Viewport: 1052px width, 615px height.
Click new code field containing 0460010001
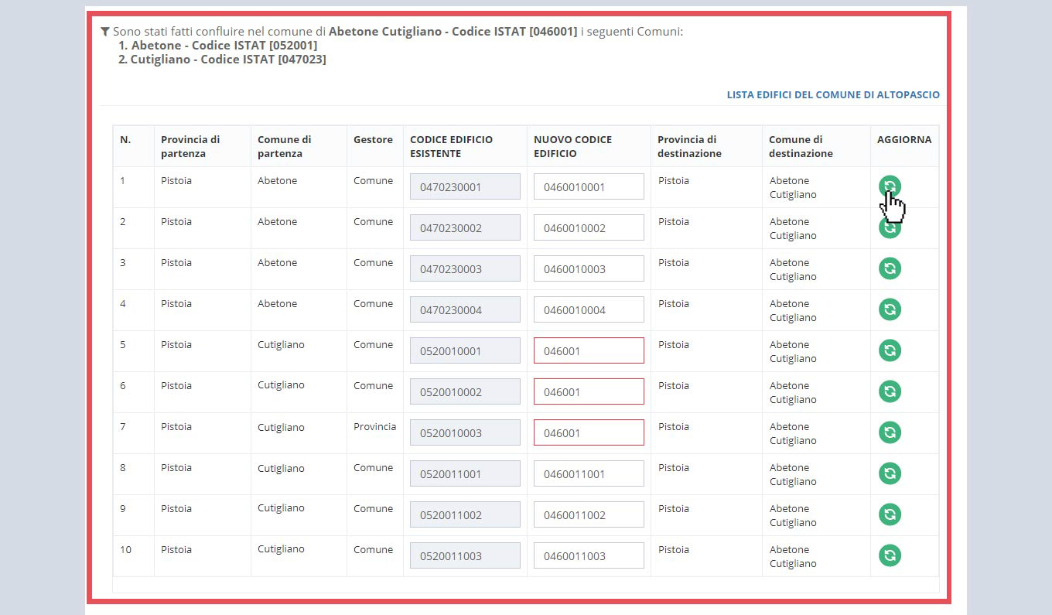pyautogui.click(x=589, y=186)
